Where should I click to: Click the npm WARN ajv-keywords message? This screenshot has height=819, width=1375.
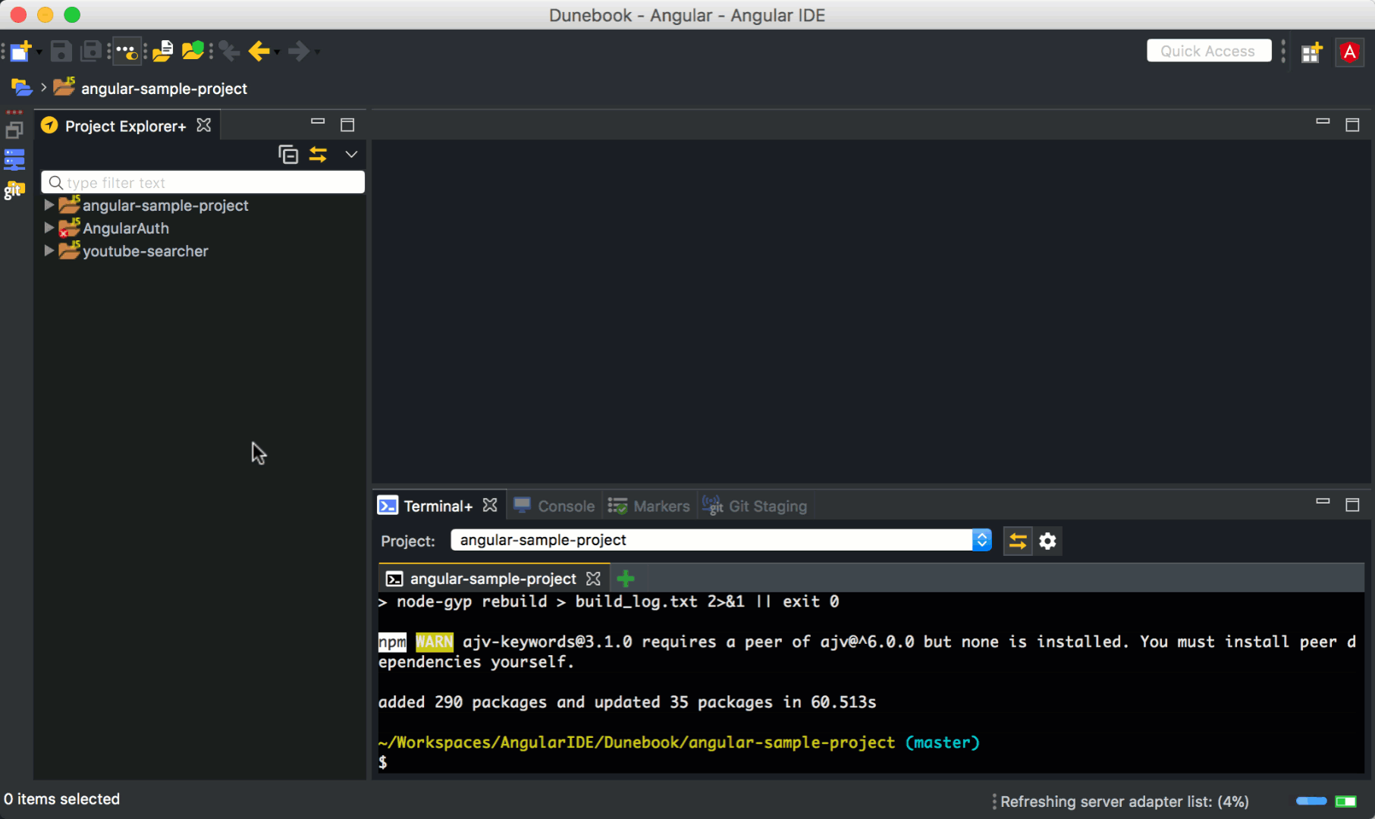[867, 651]
